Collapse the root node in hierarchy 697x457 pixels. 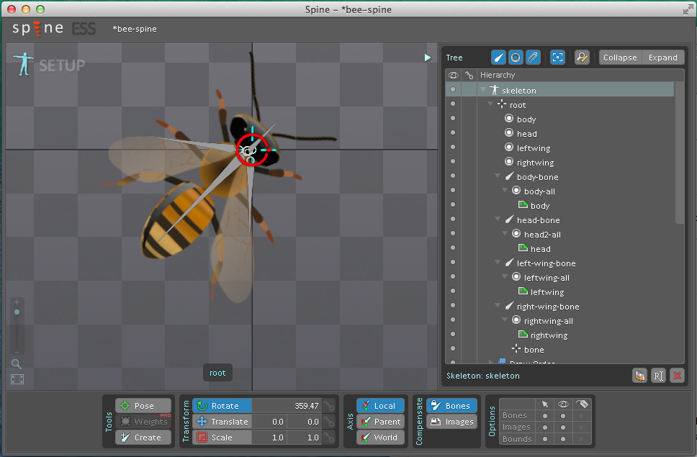[x=490, y=105]
